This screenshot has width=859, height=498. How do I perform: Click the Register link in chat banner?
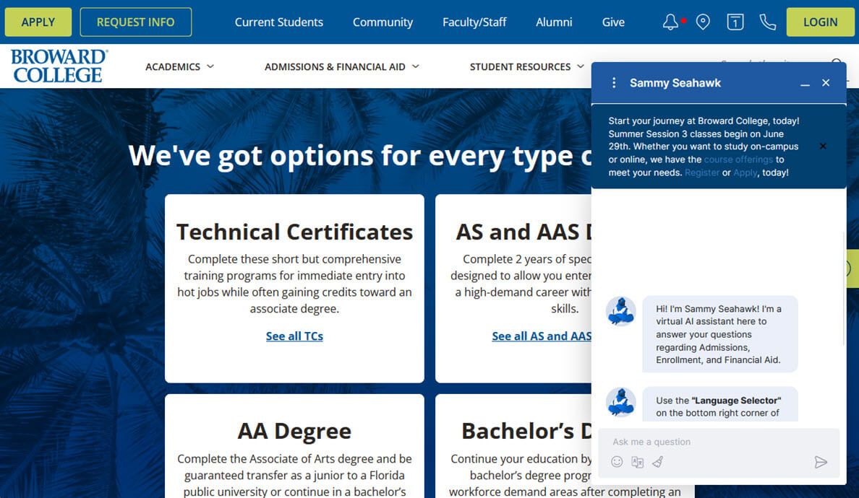click(x=702, y=172)
